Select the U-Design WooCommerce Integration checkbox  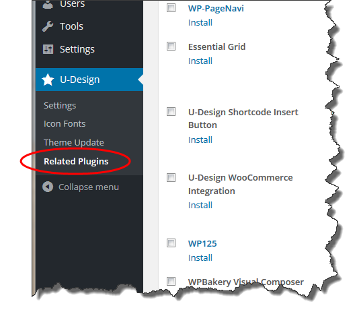point(171,178)
